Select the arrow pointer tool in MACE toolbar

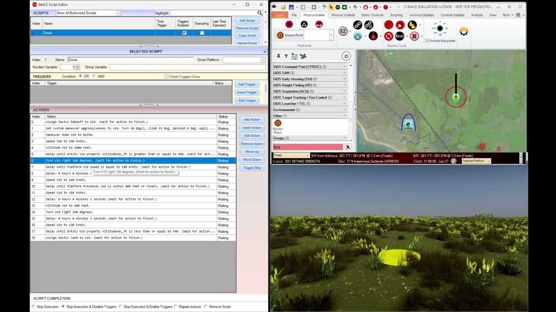point(331,7)
